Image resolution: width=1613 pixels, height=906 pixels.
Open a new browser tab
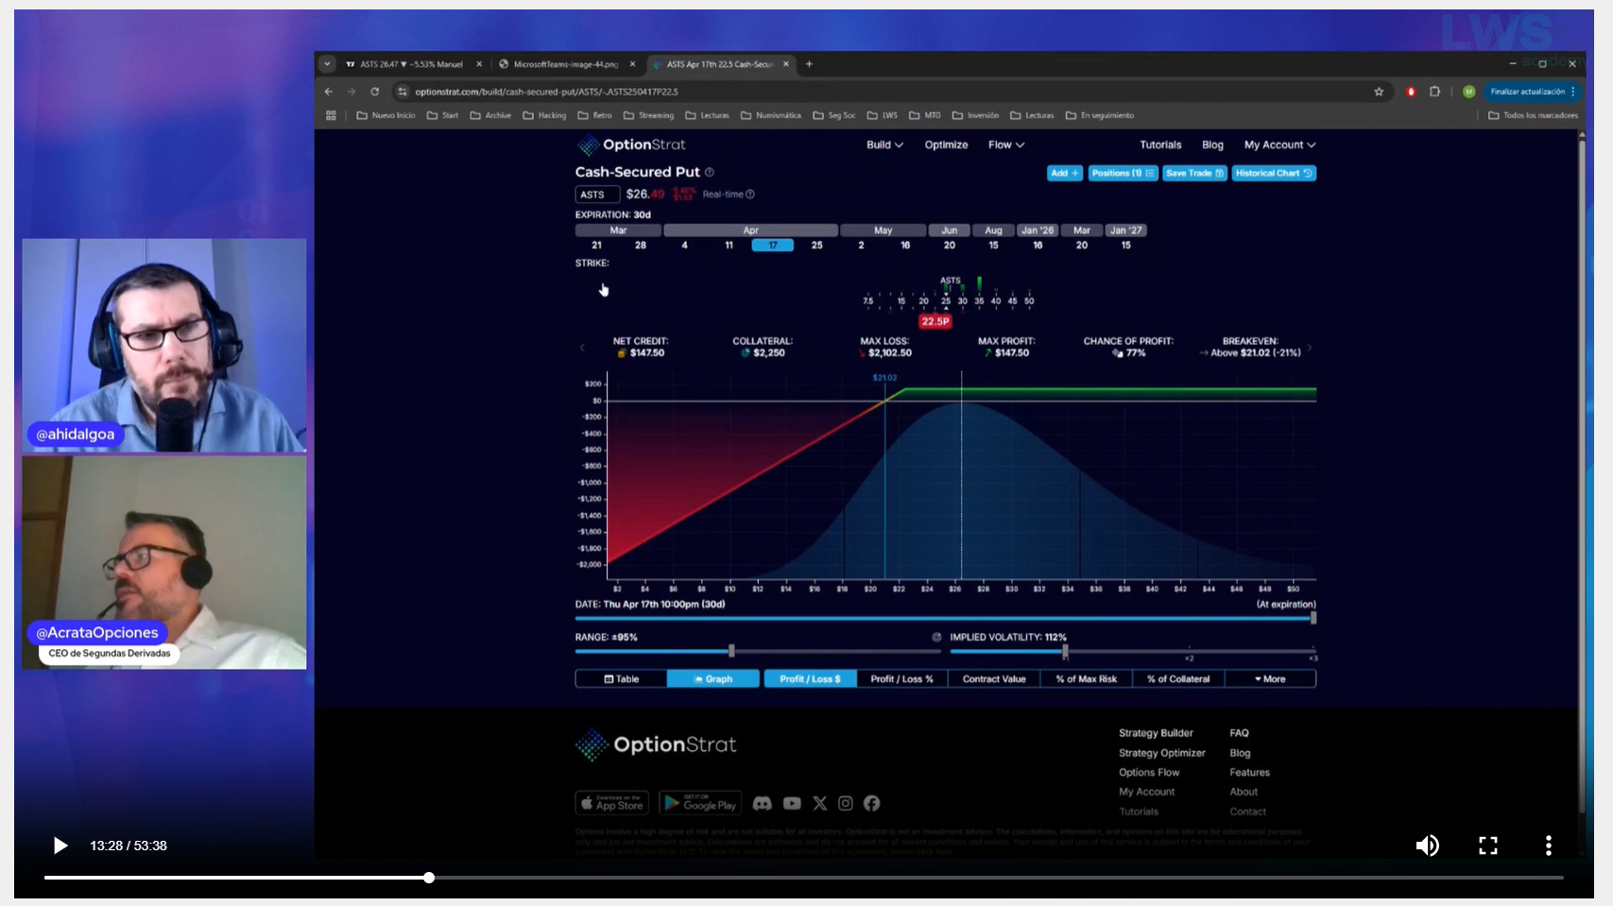pos(809,64)
